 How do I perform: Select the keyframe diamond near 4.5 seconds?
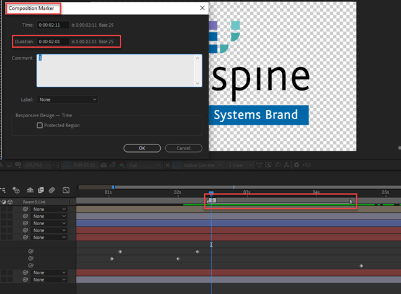[x=361, y=265]
